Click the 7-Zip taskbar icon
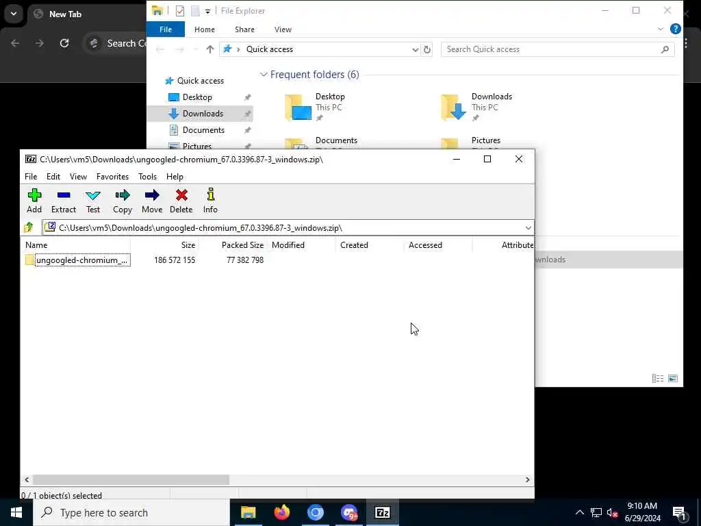 tap(382, 512)
